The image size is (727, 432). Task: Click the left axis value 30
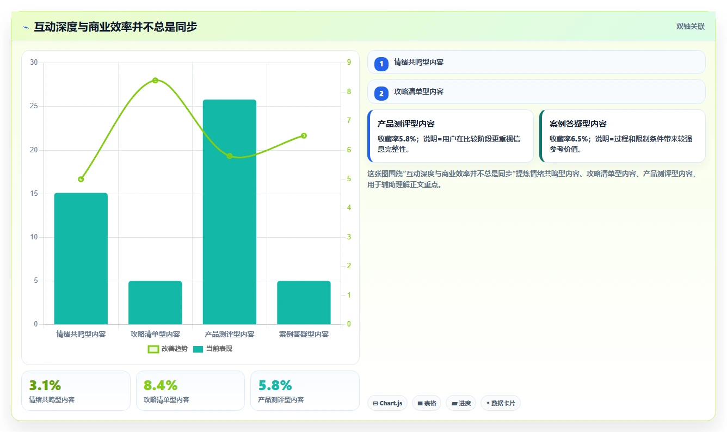34,63
